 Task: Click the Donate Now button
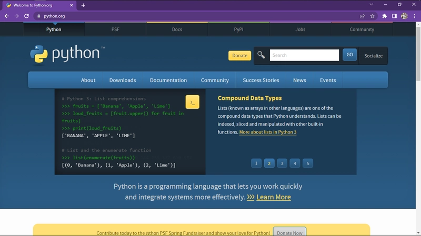pyautogui.click(x=290, y=232)
